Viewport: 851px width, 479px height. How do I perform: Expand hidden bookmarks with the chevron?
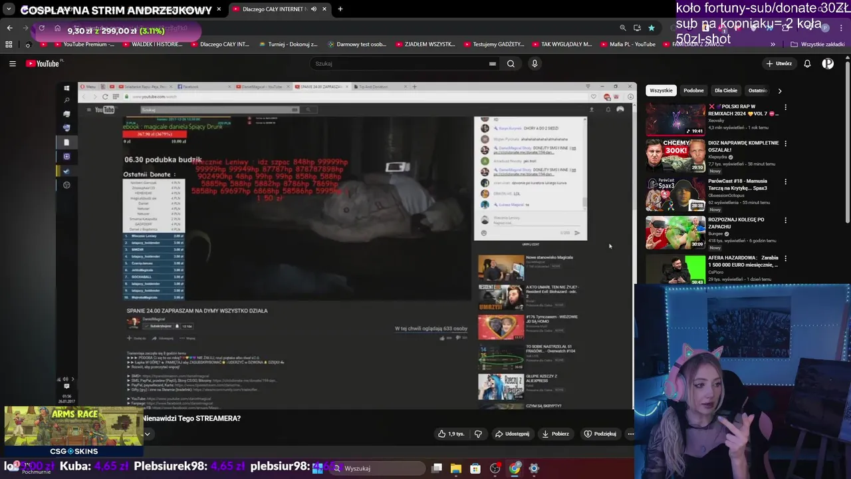point(773,45)
